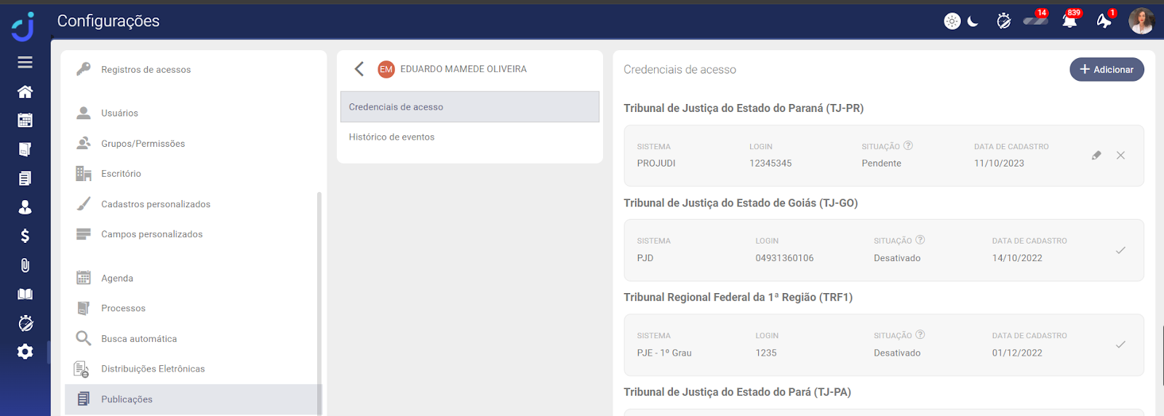1164x416 pixels.
Task: Click the bell notifications icon
Action: (x=1069, y=21)
